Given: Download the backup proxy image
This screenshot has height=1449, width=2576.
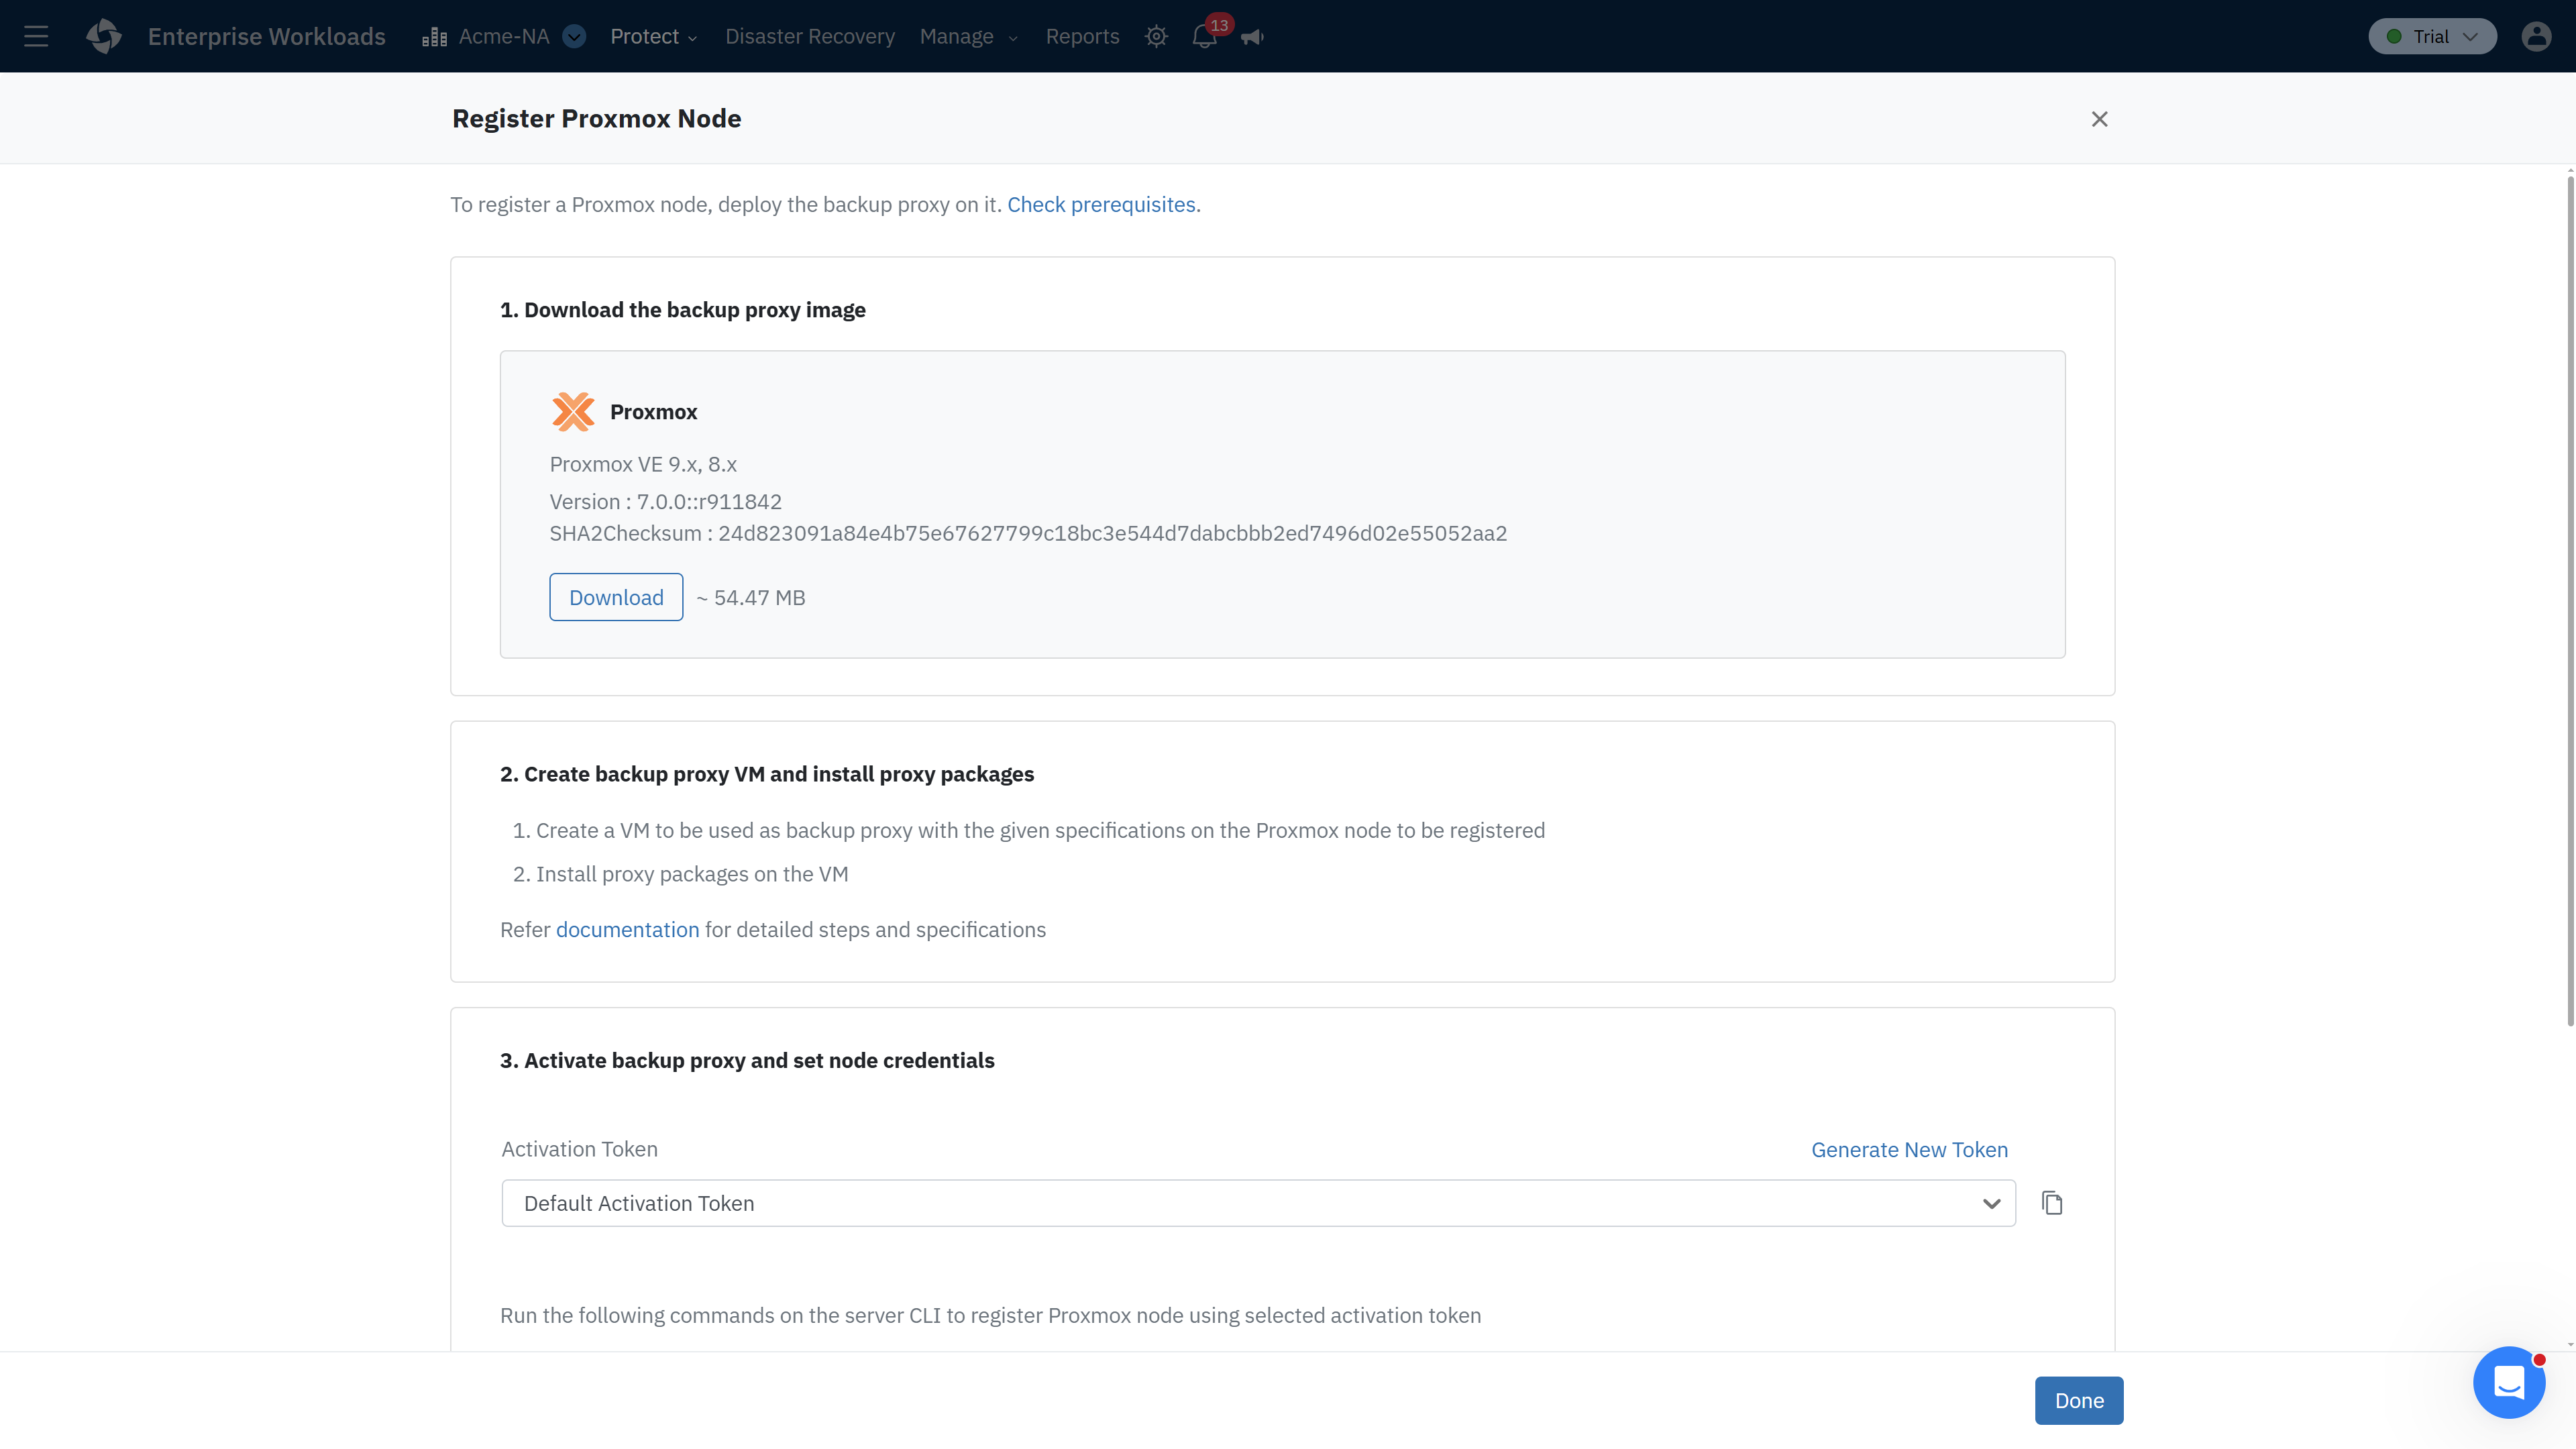Looking at the screenshot, I should click(616, 597).
